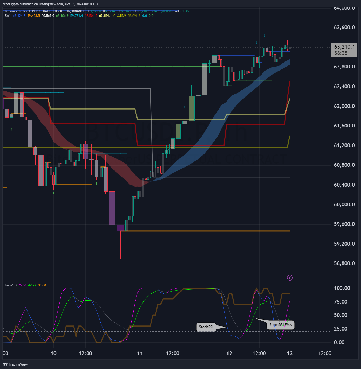Click the 62,000.0 price axis label
361x369 pixels.
344,106
